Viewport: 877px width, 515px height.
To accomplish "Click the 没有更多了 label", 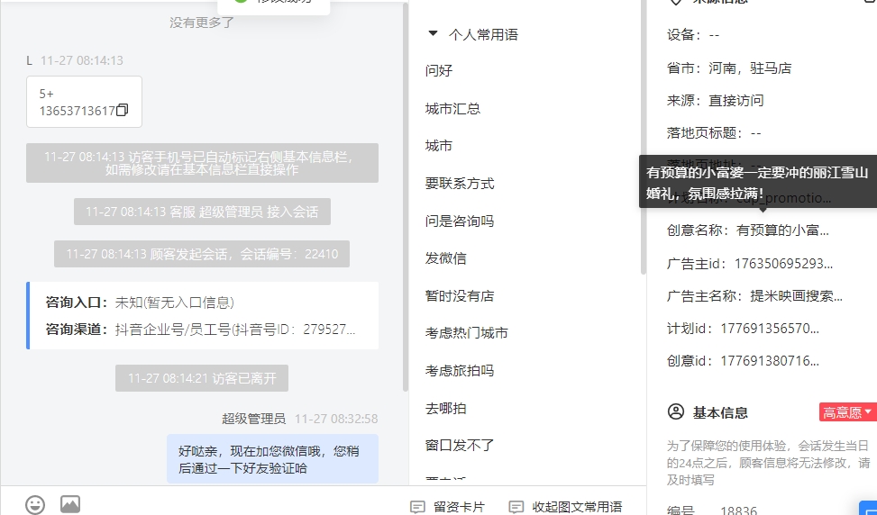I will pyautogui.click(x=202, y=23).
